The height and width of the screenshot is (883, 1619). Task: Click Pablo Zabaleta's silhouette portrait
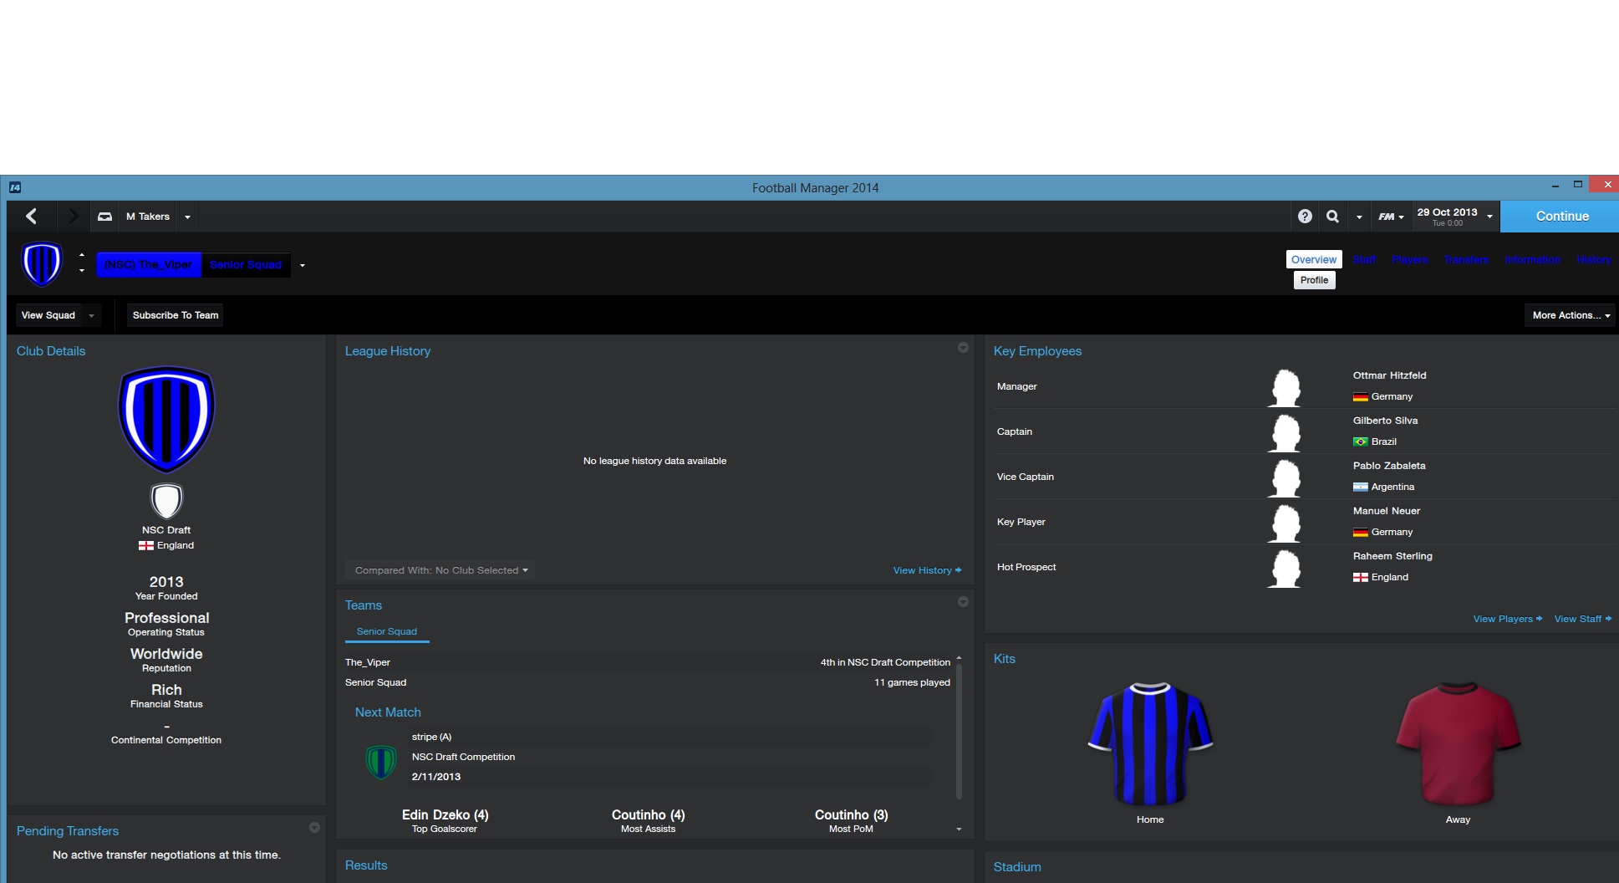tap(1285, 478)
